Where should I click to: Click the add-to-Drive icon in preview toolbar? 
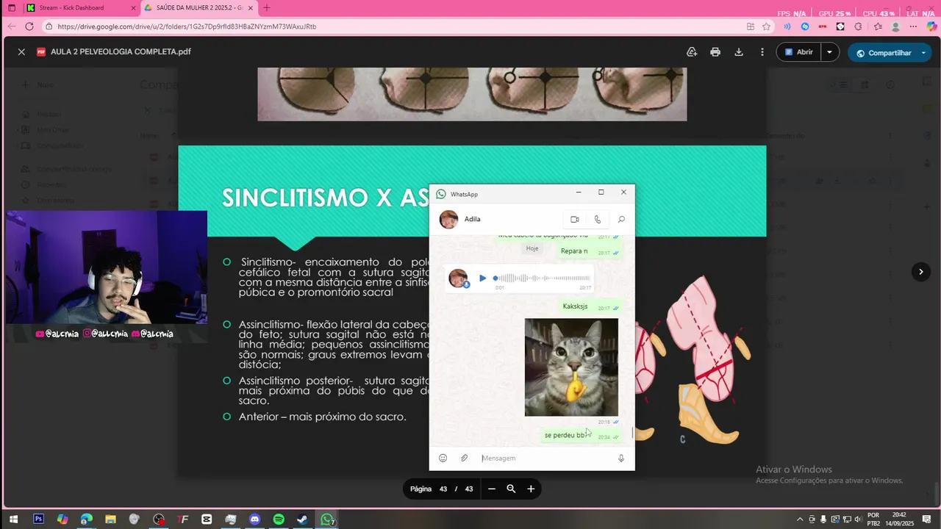(692, 52)
